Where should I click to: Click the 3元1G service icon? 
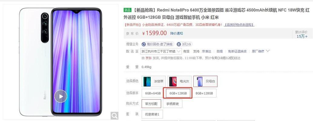pyautogui.click(x=179, y=44)
